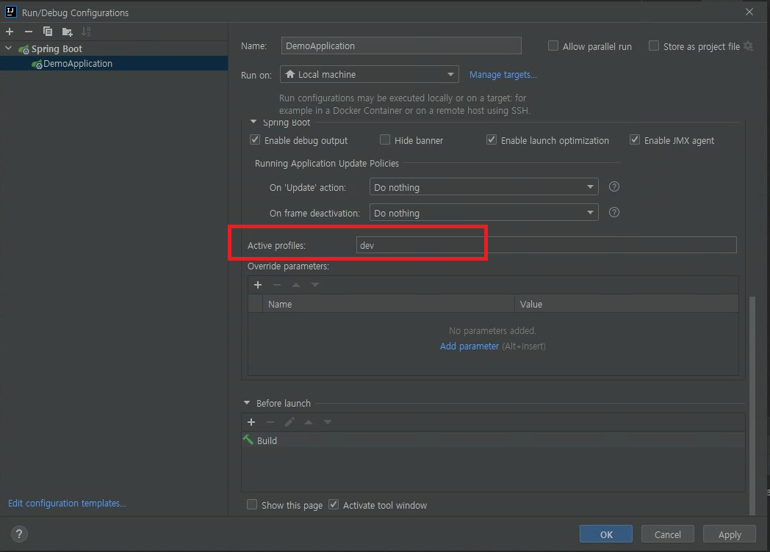The height and width of the screenshot is (552, 770).
Task: Toggle Activate tool window checkbox
Action: tap(334, 504)
